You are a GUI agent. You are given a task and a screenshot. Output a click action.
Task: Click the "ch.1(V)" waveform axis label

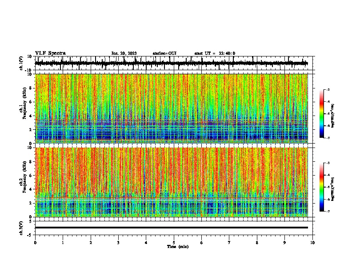pyautogui.click(x=21, y=63)
